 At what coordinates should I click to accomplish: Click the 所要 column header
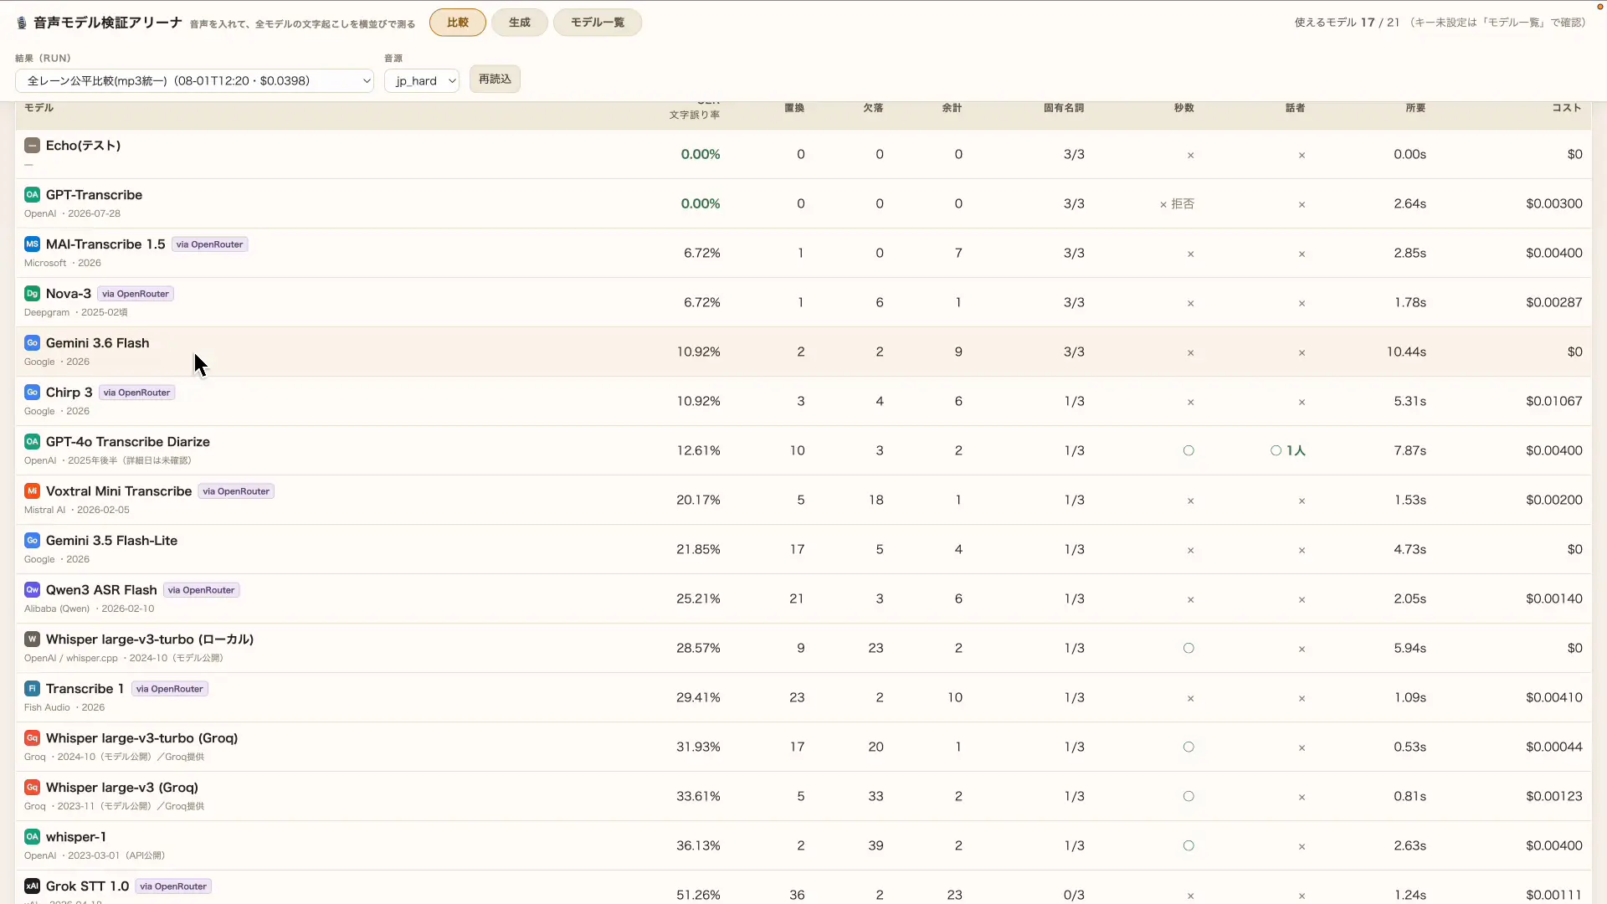1415,108
